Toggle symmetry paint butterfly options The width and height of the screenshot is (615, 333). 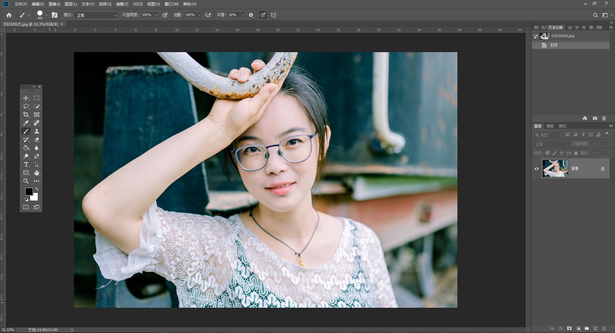pos(273,15)
